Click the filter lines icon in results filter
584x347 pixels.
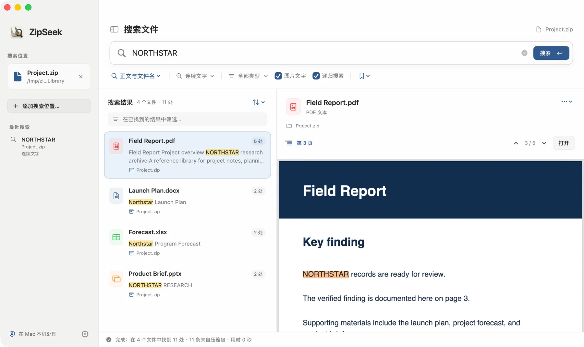[x=116, y=119]
